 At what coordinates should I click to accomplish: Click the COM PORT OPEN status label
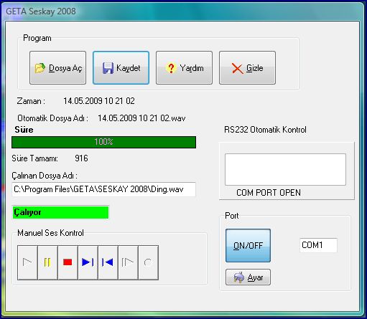point(269,193)
